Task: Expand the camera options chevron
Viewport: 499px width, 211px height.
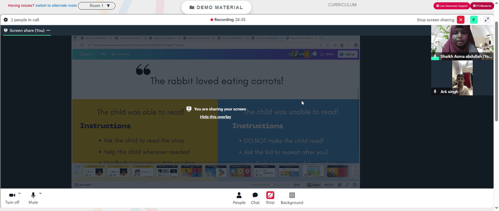Action: (x=19, y=193)
